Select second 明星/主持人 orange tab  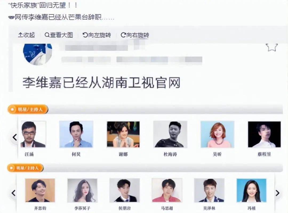click(x=26, y=168)
